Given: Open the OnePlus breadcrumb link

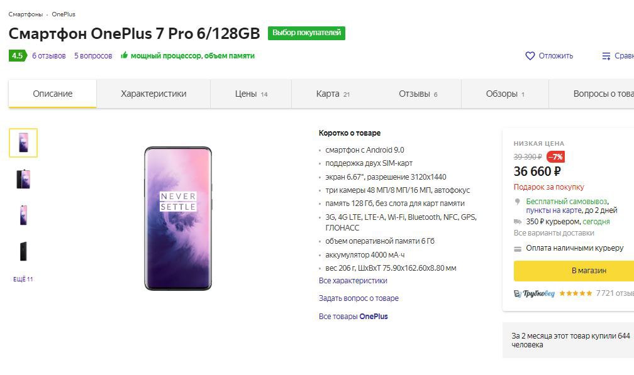Looking at the screenshot, I should [x=64, y=14].
